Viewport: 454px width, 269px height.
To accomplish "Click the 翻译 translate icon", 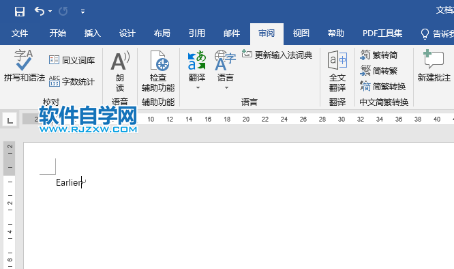I will click(197, 61).
